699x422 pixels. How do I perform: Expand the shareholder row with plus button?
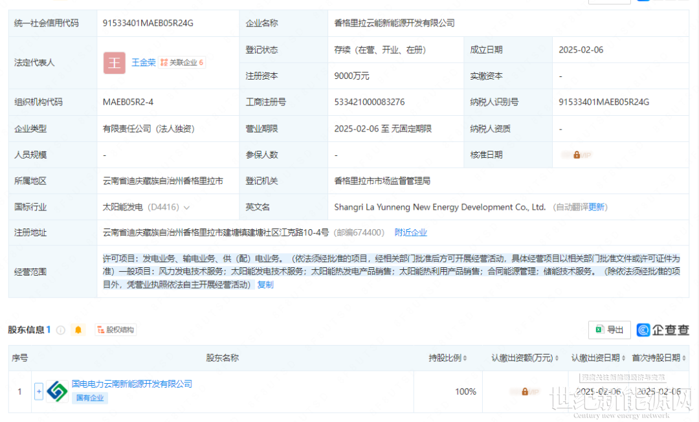tap(39, 391)
